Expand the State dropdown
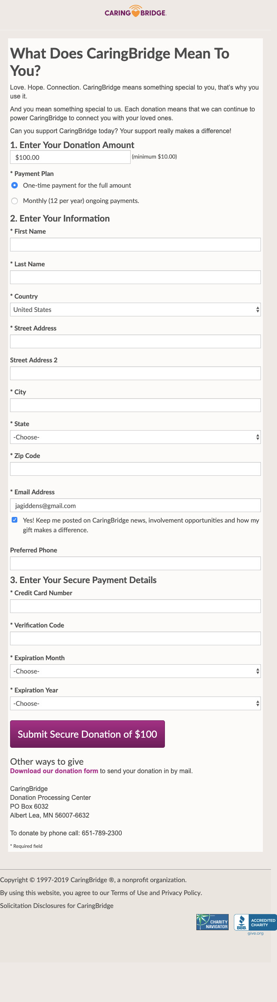The width and height of the screenshot is (277, 1002). click(135, 437)
